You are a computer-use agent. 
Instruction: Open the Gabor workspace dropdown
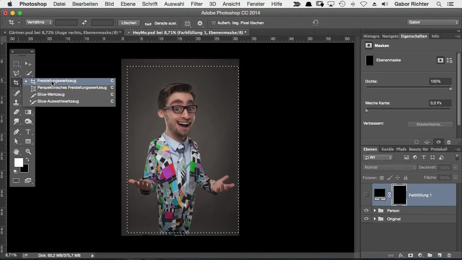[433, 22]
